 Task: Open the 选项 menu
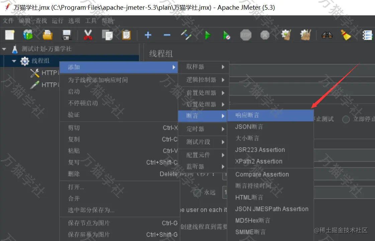pos(74,21)
